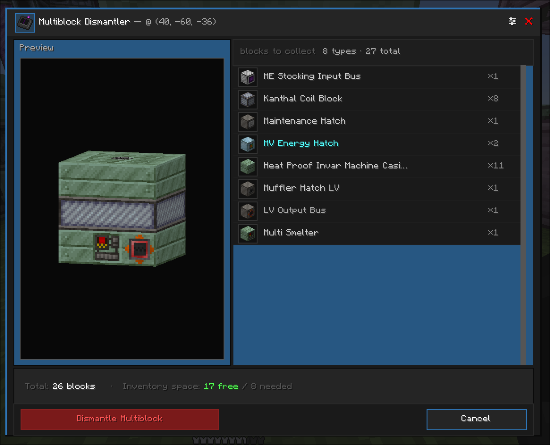Click the coordinates (40, -60, -36) in title
Image resolution: width=550 pixels, height=445 pixels.
click(x=185, y=21)
